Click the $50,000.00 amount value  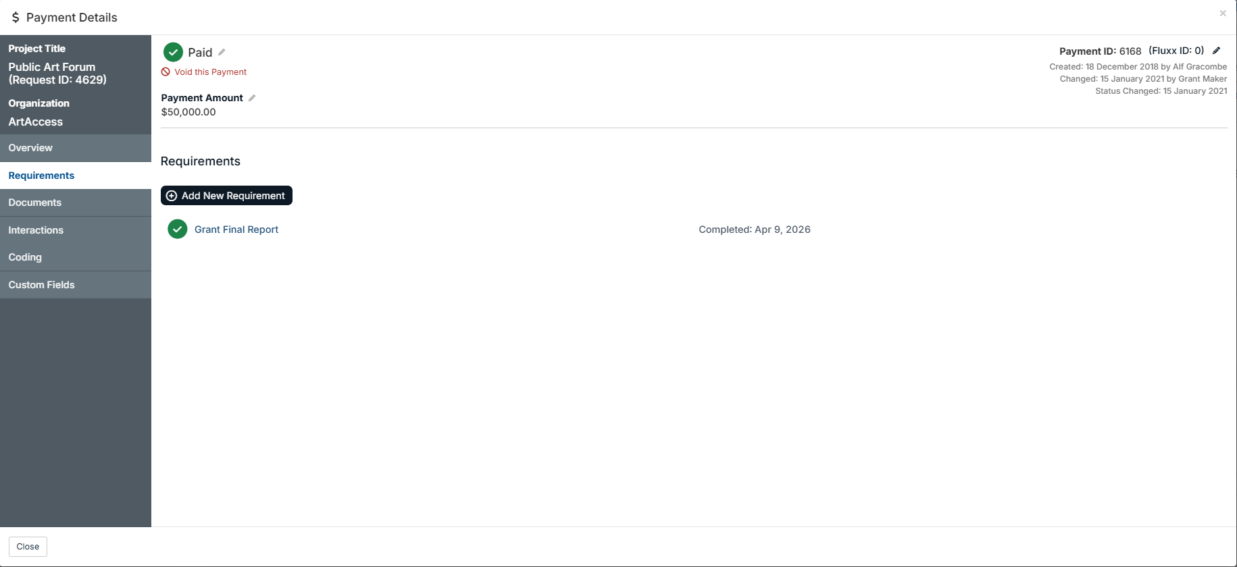(188, 112)
